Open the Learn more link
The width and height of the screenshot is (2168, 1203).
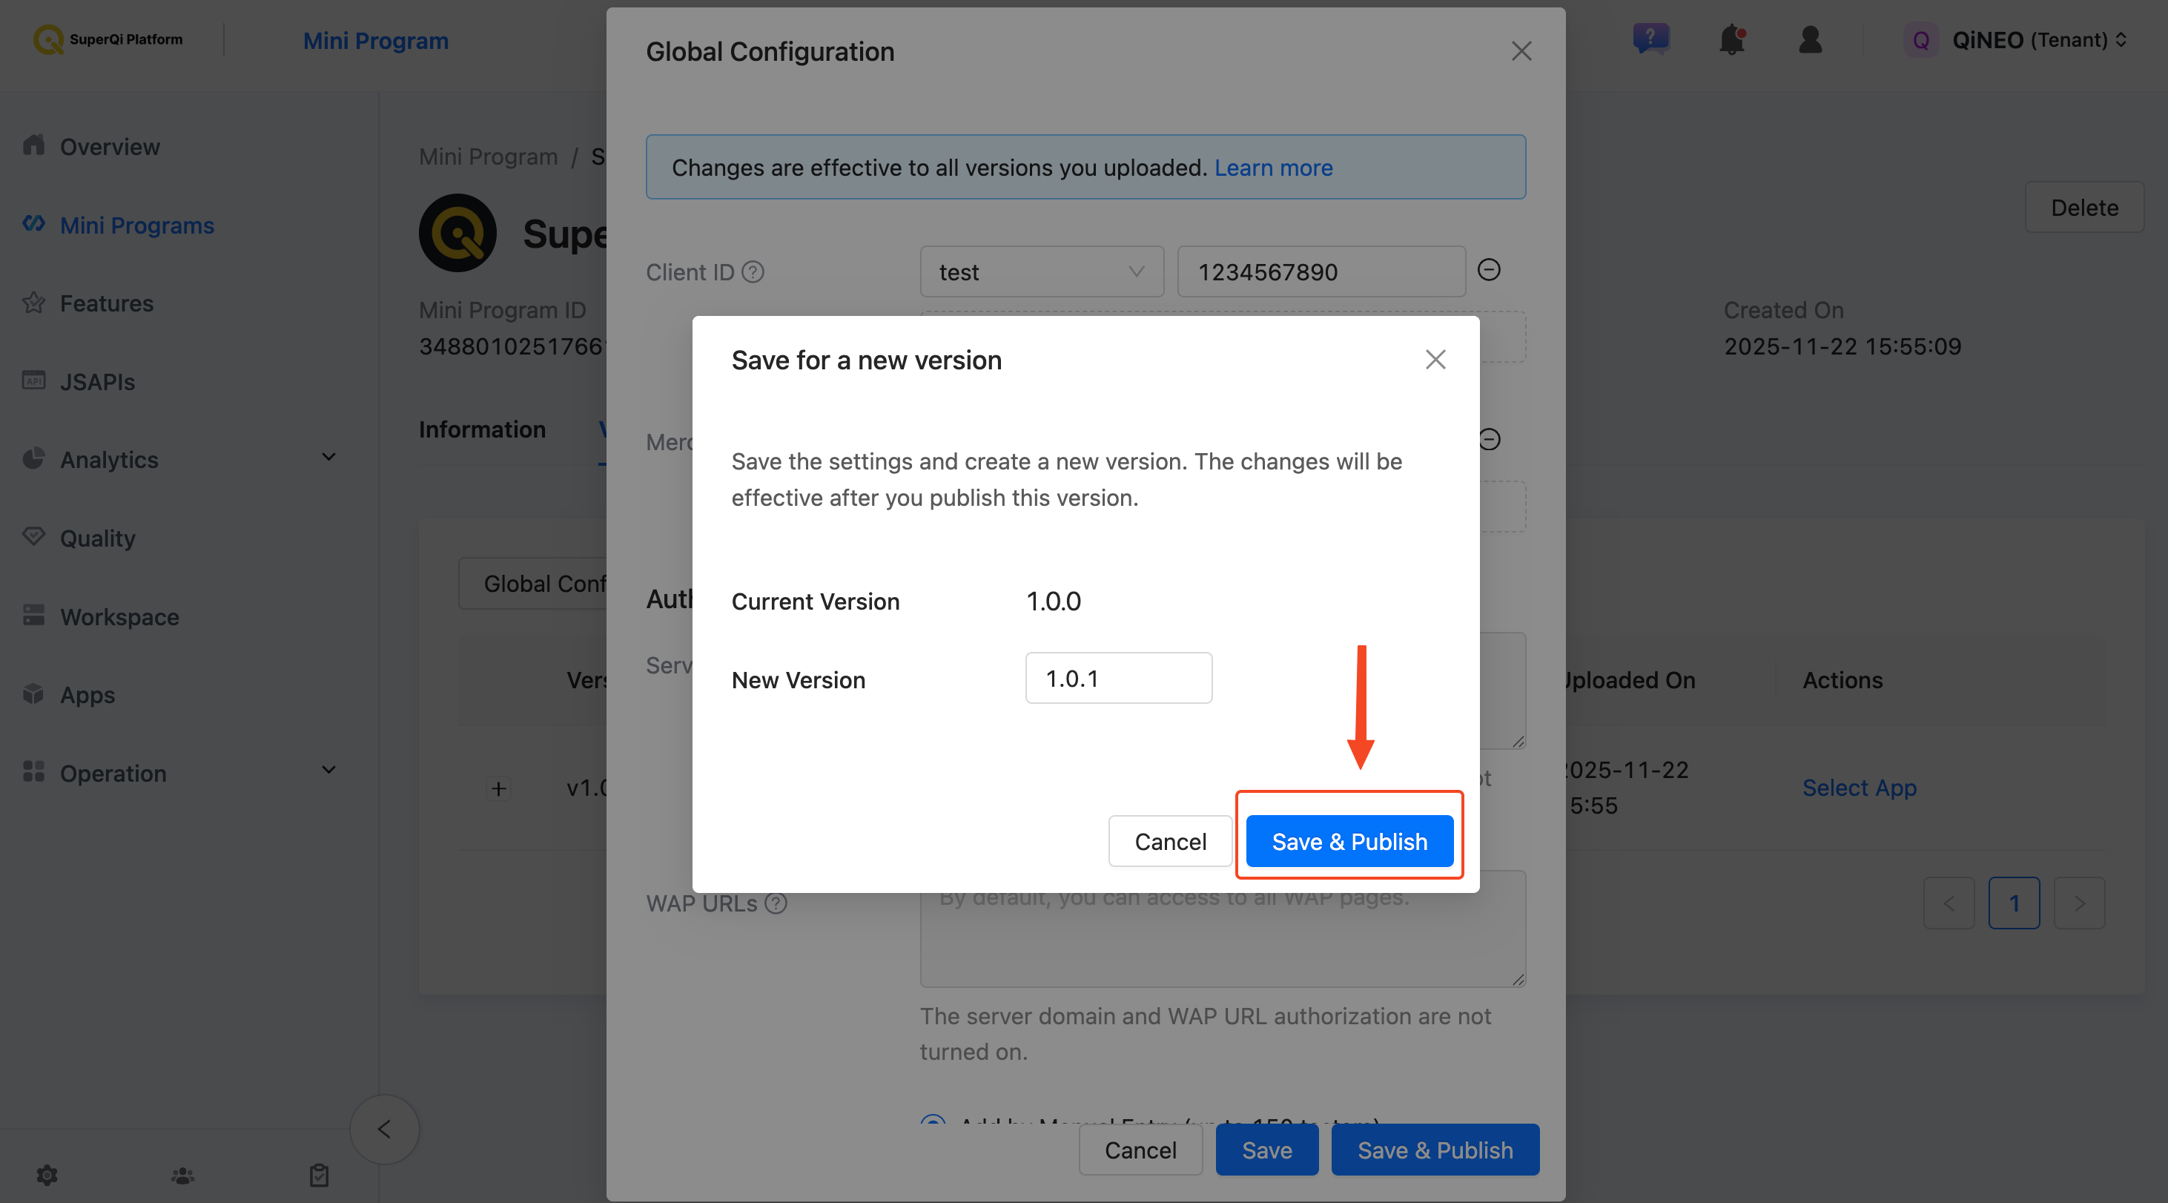[1273, 168]
